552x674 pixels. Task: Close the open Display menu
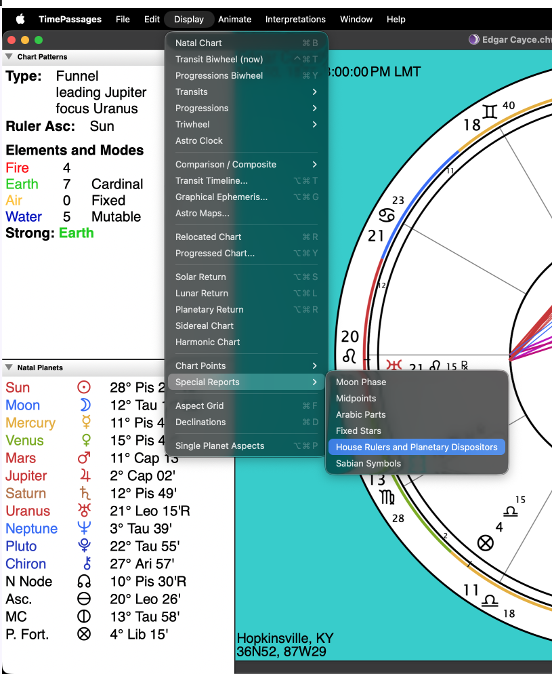(189, 20)
